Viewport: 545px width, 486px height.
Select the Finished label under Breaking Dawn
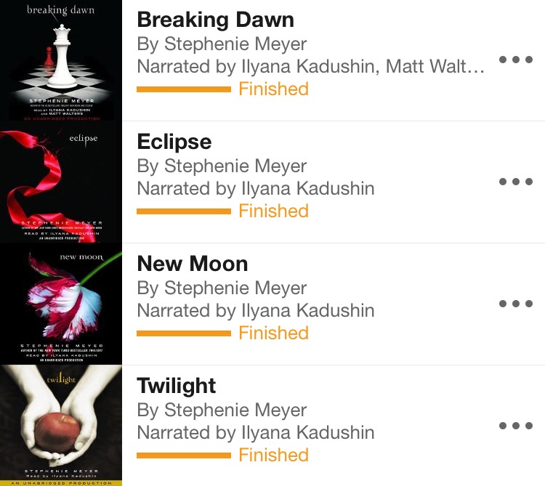tap(273, 89)
